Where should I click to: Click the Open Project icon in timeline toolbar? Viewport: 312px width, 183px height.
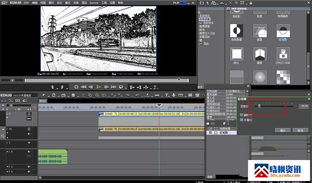64,95
